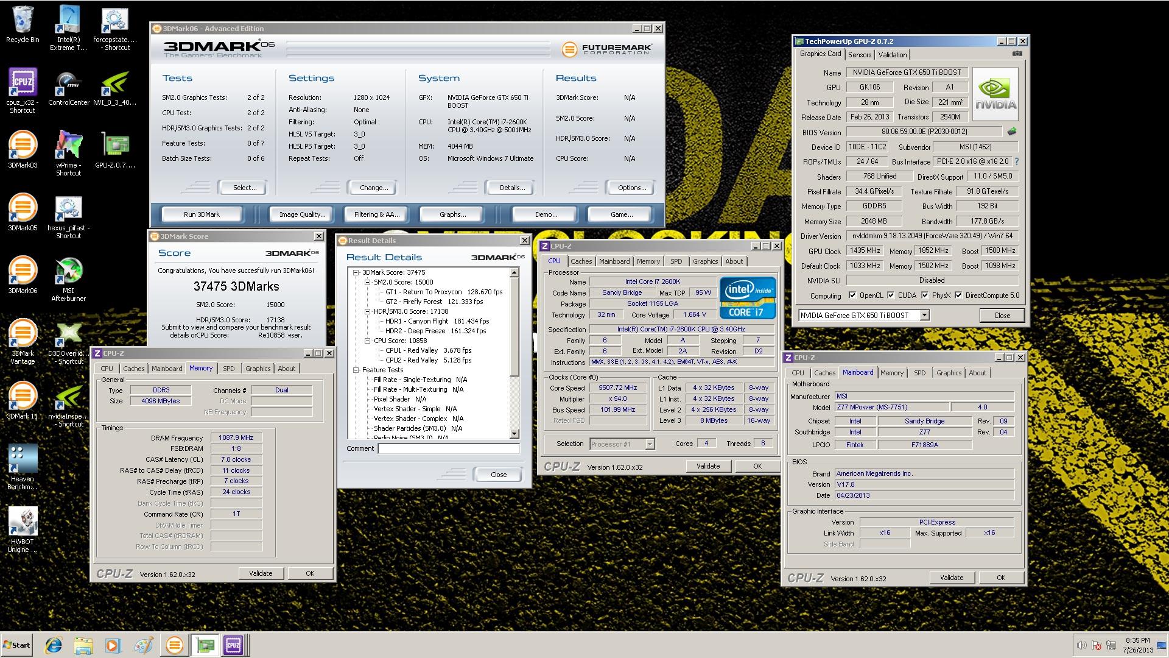Image resolution: width=1169 pixels, height=658 pixels.
Task: Click the Bus Interface question mark icon
Action: point(1016,161)
